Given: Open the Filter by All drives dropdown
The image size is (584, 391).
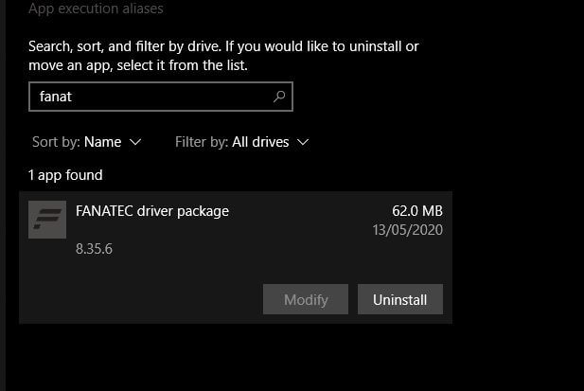Looking at the screenshot, I should tap(242, 142).
